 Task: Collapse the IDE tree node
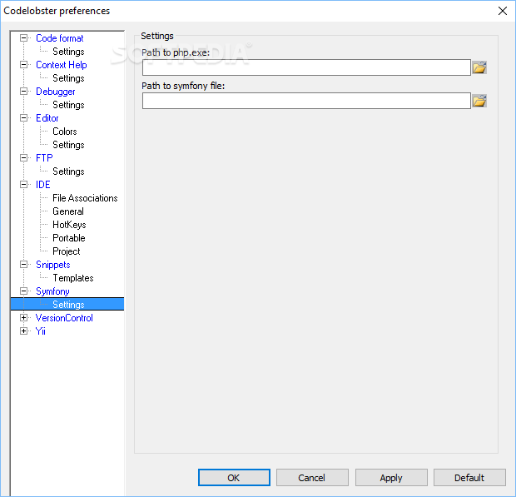click(x=23, y=184)
